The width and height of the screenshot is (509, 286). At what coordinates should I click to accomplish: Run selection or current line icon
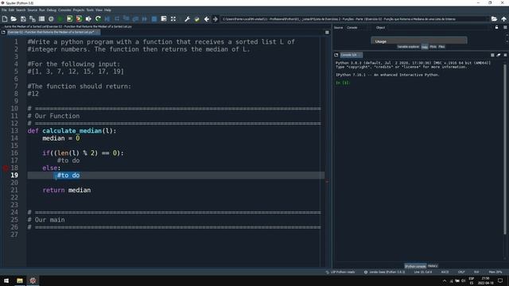pos(88,19)
